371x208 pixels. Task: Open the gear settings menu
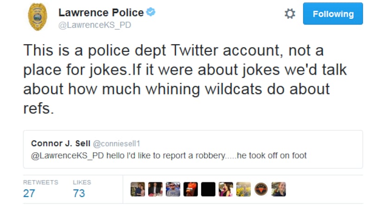[290, 14]
